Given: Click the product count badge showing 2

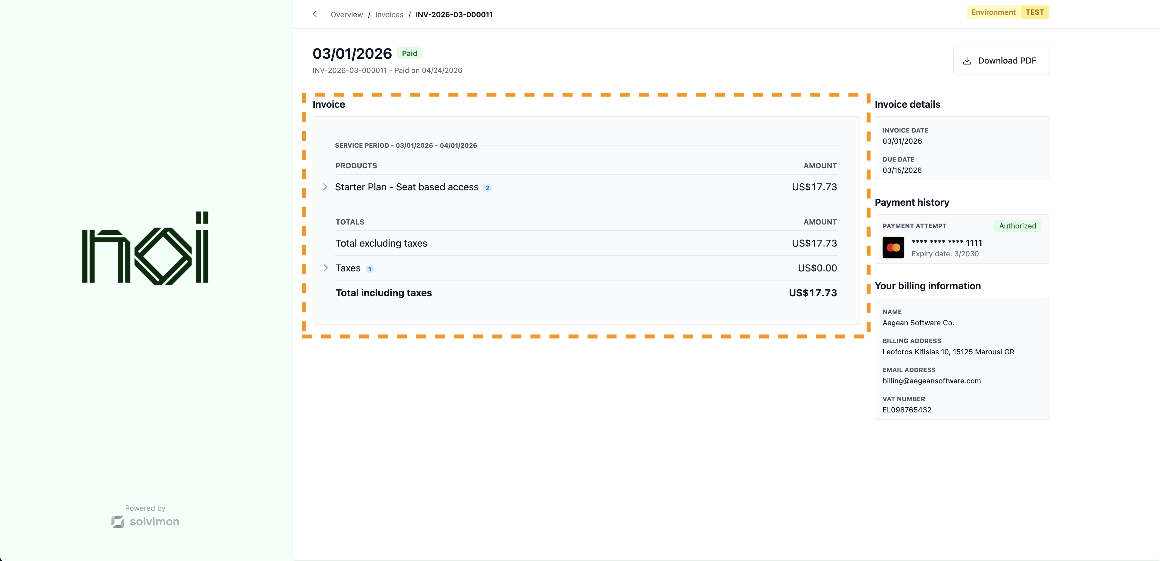Looking at the screenshot, I should 487,188.
